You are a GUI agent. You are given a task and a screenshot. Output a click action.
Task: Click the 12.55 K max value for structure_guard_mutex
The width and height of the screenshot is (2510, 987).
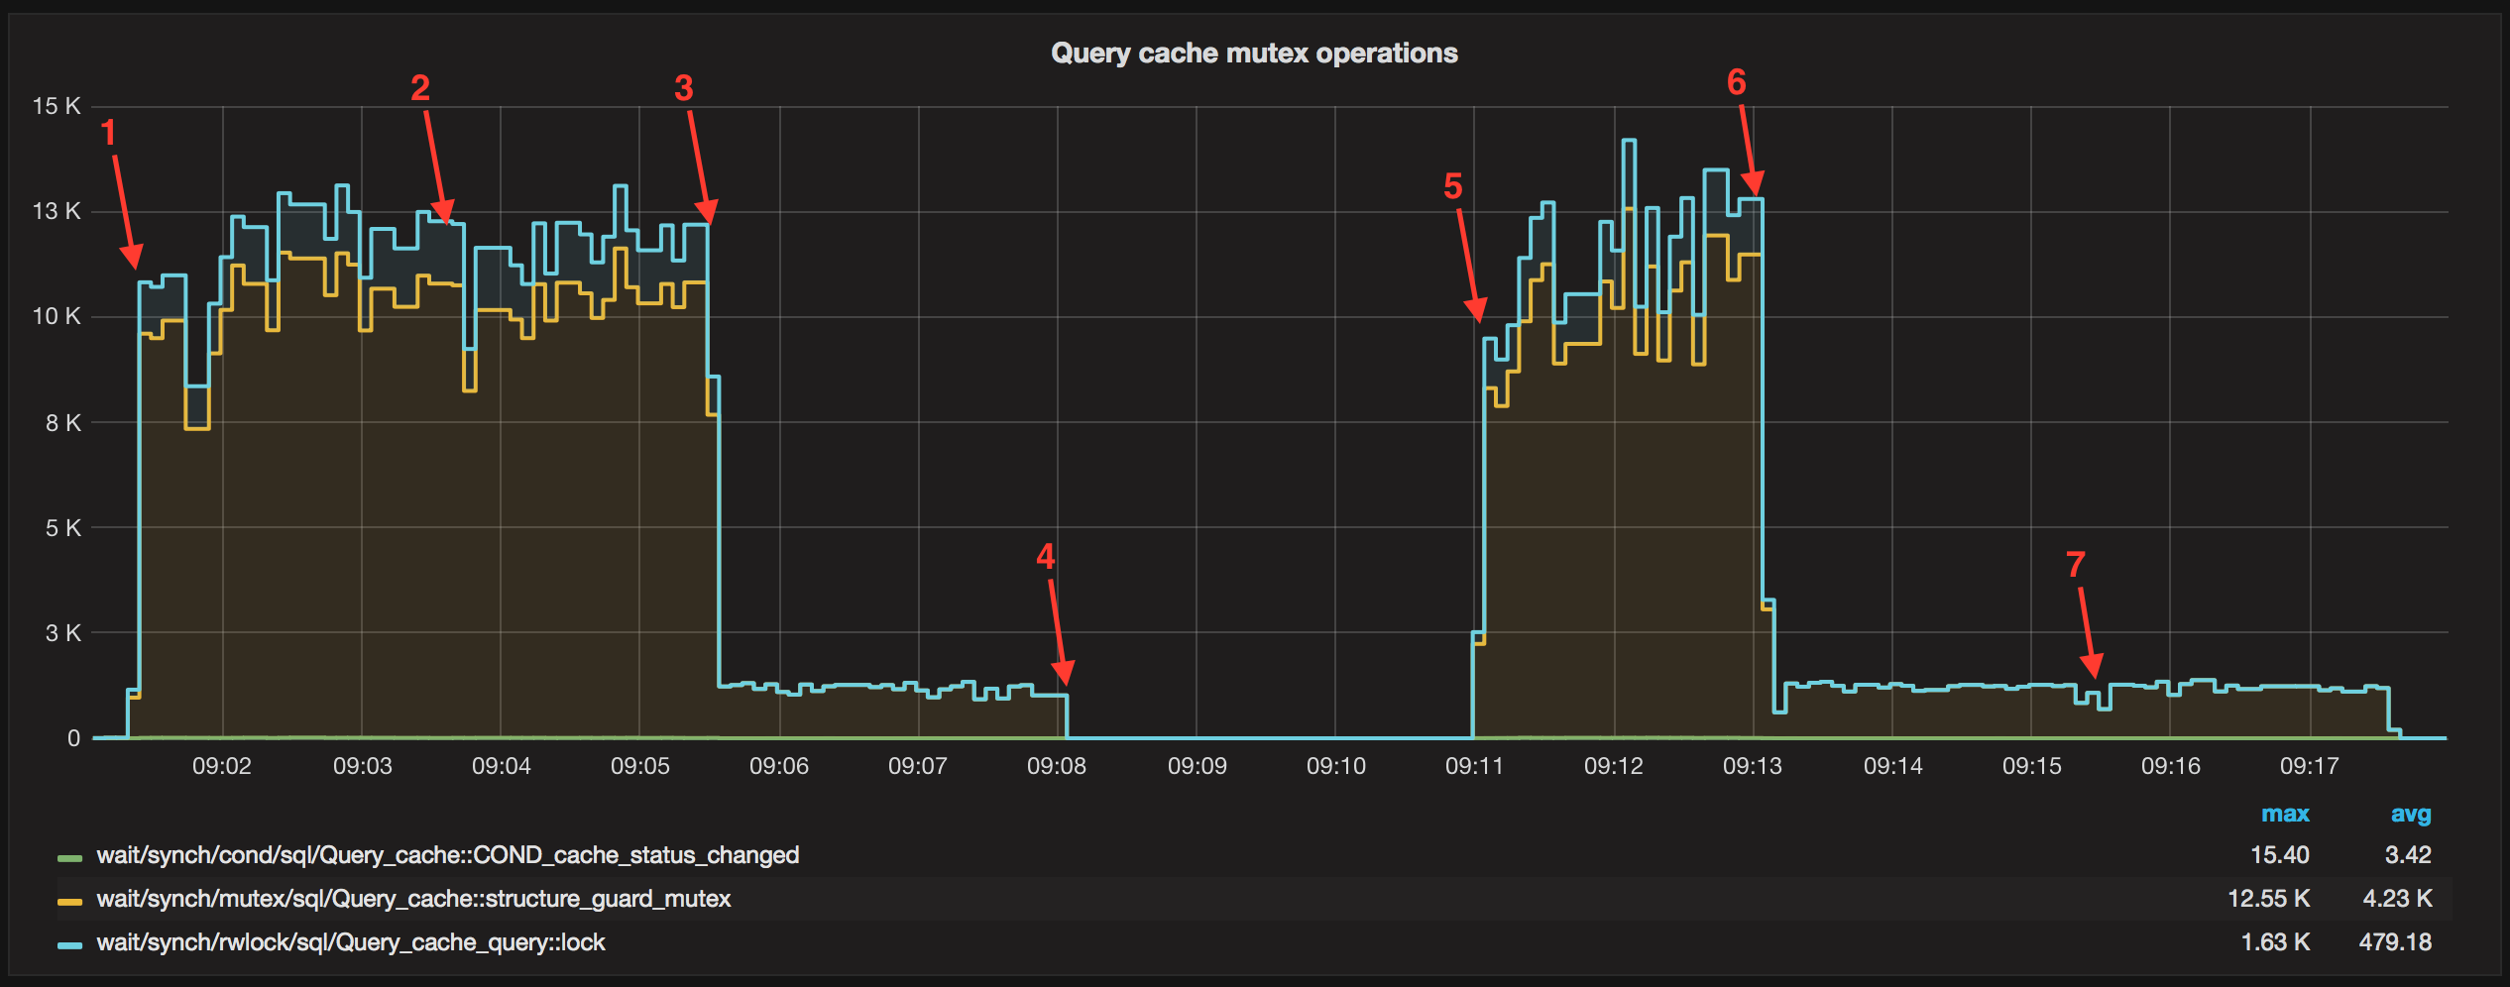2268,899
